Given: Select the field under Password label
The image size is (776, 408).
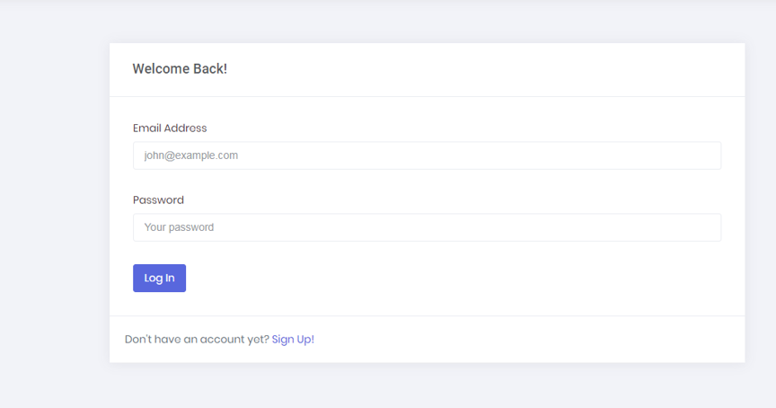Looking at the screenshot, I should click(x=428, y=227).
